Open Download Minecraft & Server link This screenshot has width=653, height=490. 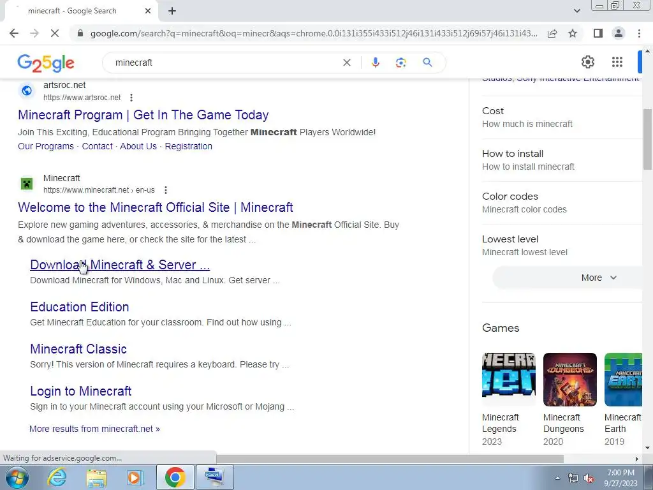click(x=120, y=265)
